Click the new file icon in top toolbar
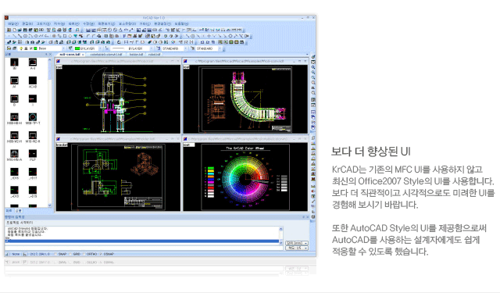 (15, 30)
